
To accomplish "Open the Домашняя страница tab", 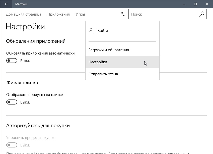I will click(x=24, y=14).
